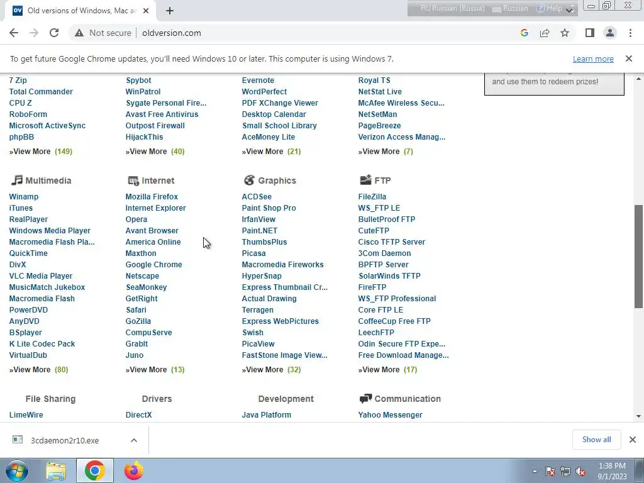Close the downloads bar
The width and height of the screenshot is (644, 483).
(633, 440)
